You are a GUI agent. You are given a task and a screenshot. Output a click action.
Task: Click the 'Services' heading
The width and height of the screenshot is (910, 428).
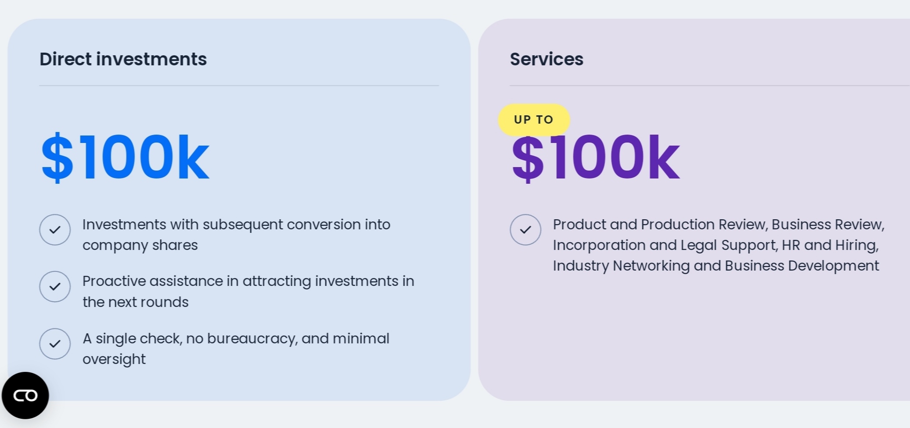pos(547,59)
